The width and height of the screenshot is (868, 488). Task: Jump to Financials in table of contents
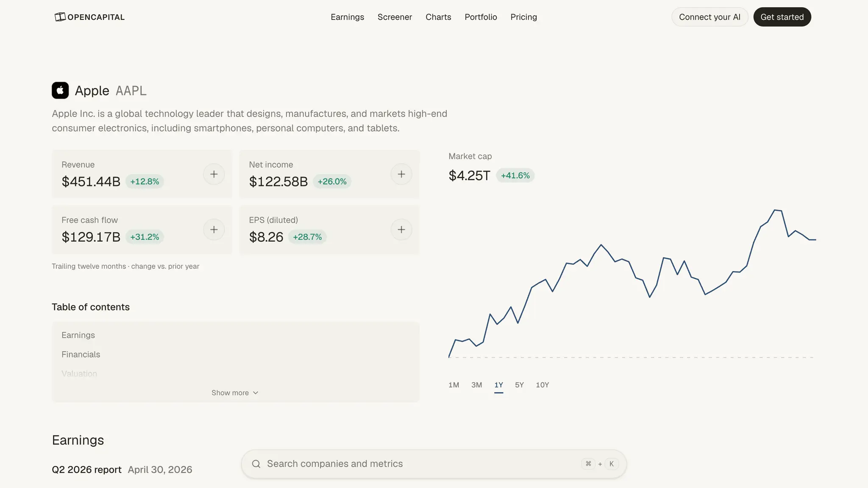point(81,355)
